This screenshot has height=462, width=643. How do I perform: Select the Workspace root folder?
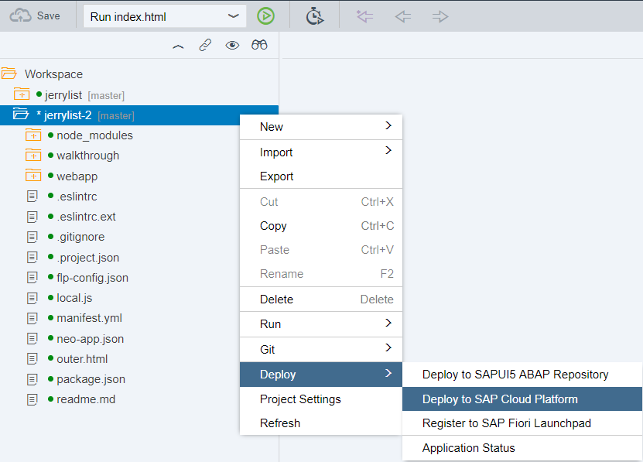(x=53, y=74)
